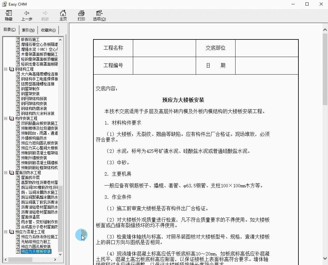Image resolution: width=328 pixels, height=265 pixels.
Task: Click the heading 预应力大楼板安装 in document
Action: pos(183,100)
